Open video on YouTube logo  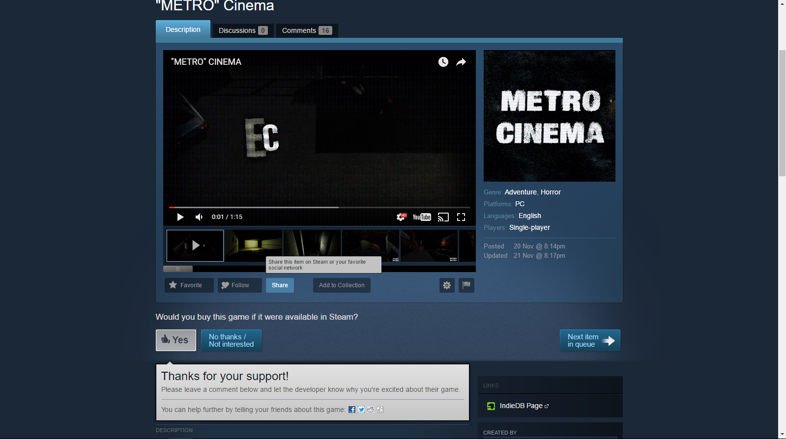point(422,217)
